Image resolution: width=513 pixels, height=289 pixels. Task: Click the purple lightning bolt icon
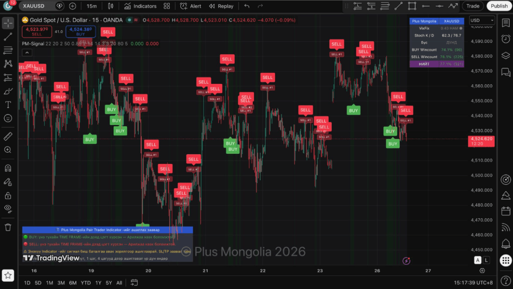[x=407, y=261]
